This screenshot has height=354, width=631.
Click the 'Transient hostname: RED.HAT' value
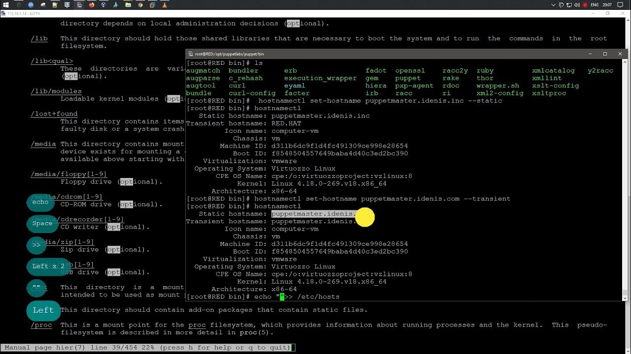pyautogui.click(x=286, y=123)
